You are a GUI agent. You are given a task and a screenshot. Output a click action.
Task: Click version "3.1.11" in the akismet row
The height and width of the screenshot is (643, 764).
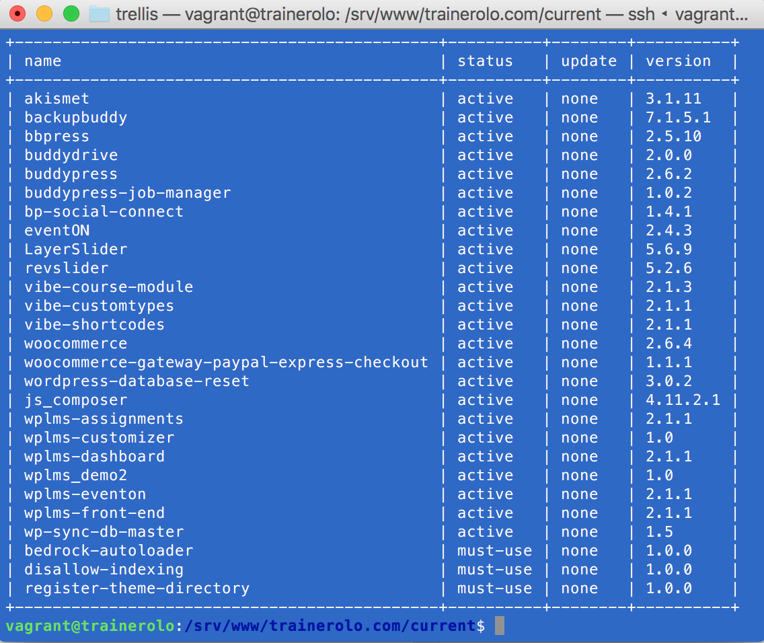pyautogui.click(x=674, y=98)
